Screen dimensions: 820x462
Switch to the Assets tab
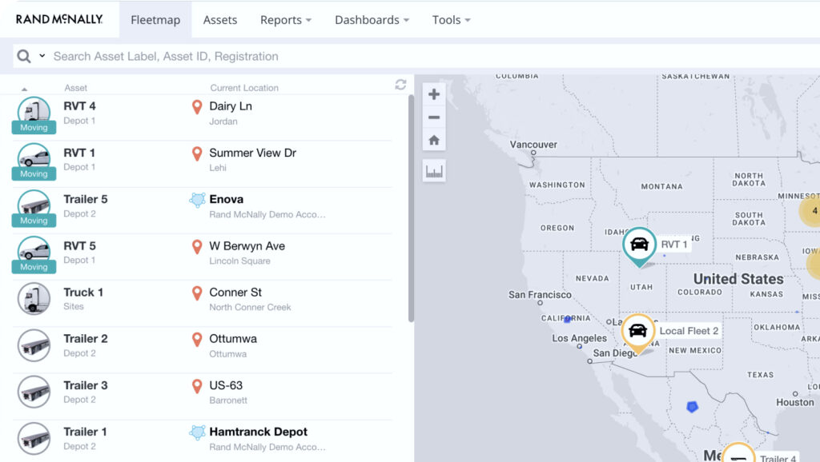point(220,20)
